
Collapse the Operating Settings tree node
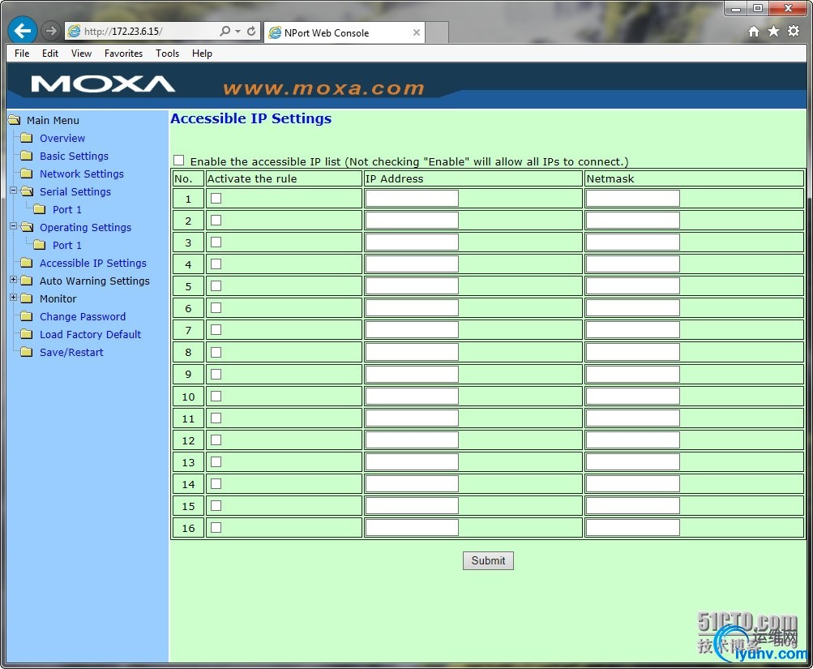click(x=14, y=226)
